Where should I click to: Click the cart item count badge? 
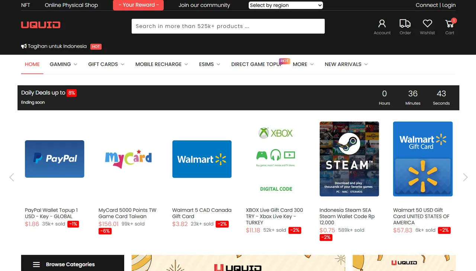click(454, 20)
